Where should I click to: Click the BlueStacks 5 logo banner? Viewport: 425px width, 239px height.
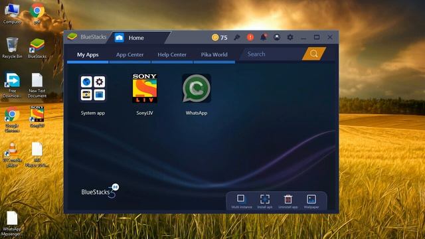click(x=100, y=191)
